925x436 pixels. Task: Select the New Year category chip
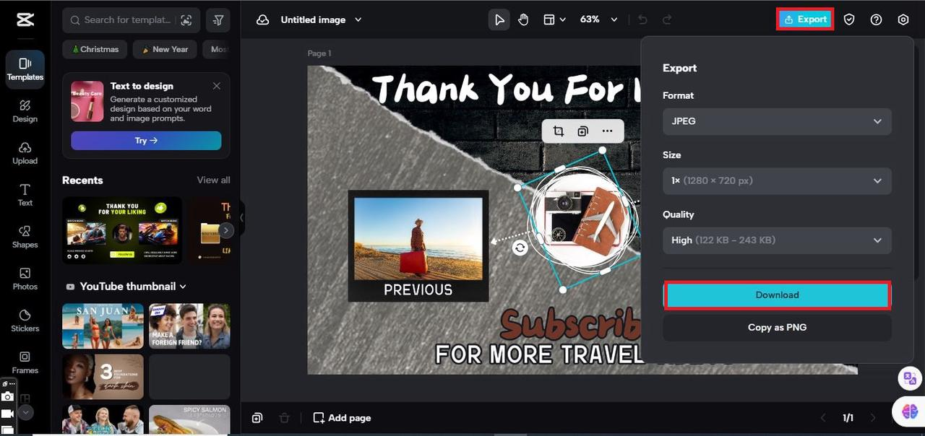coord(165,49)
